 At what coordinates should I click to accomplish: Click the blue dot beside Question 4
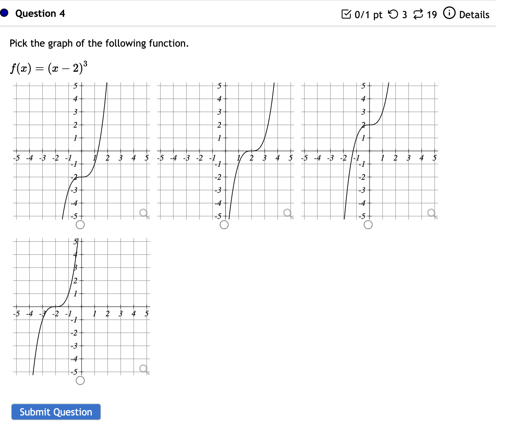coord(4,13)
